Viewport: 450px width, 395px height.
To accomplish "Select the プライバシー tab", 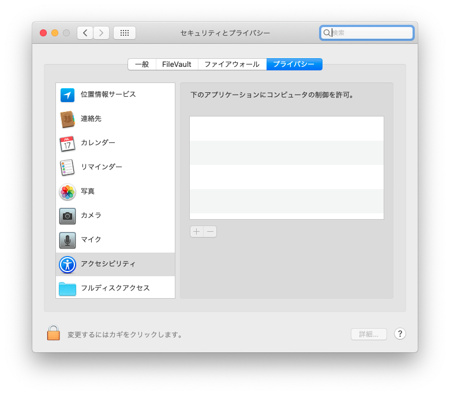I will click(x=294, y=64).
